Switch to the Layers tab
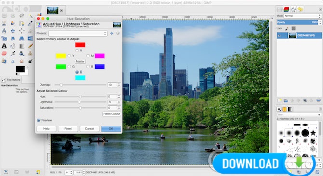The height and width of the screenshot is (176, 323). [280, 9]
